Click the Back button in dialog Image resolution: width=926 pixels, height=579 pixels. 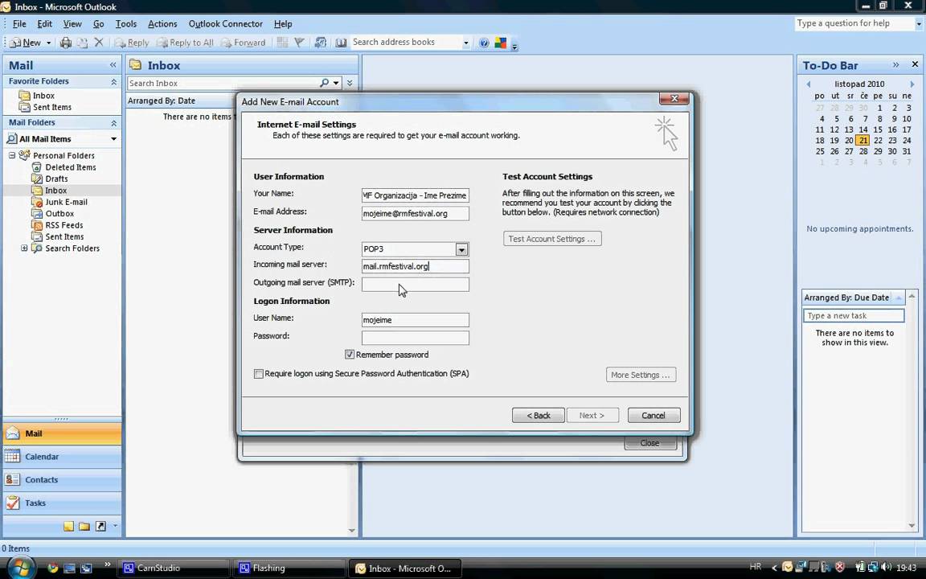(538, 415)
